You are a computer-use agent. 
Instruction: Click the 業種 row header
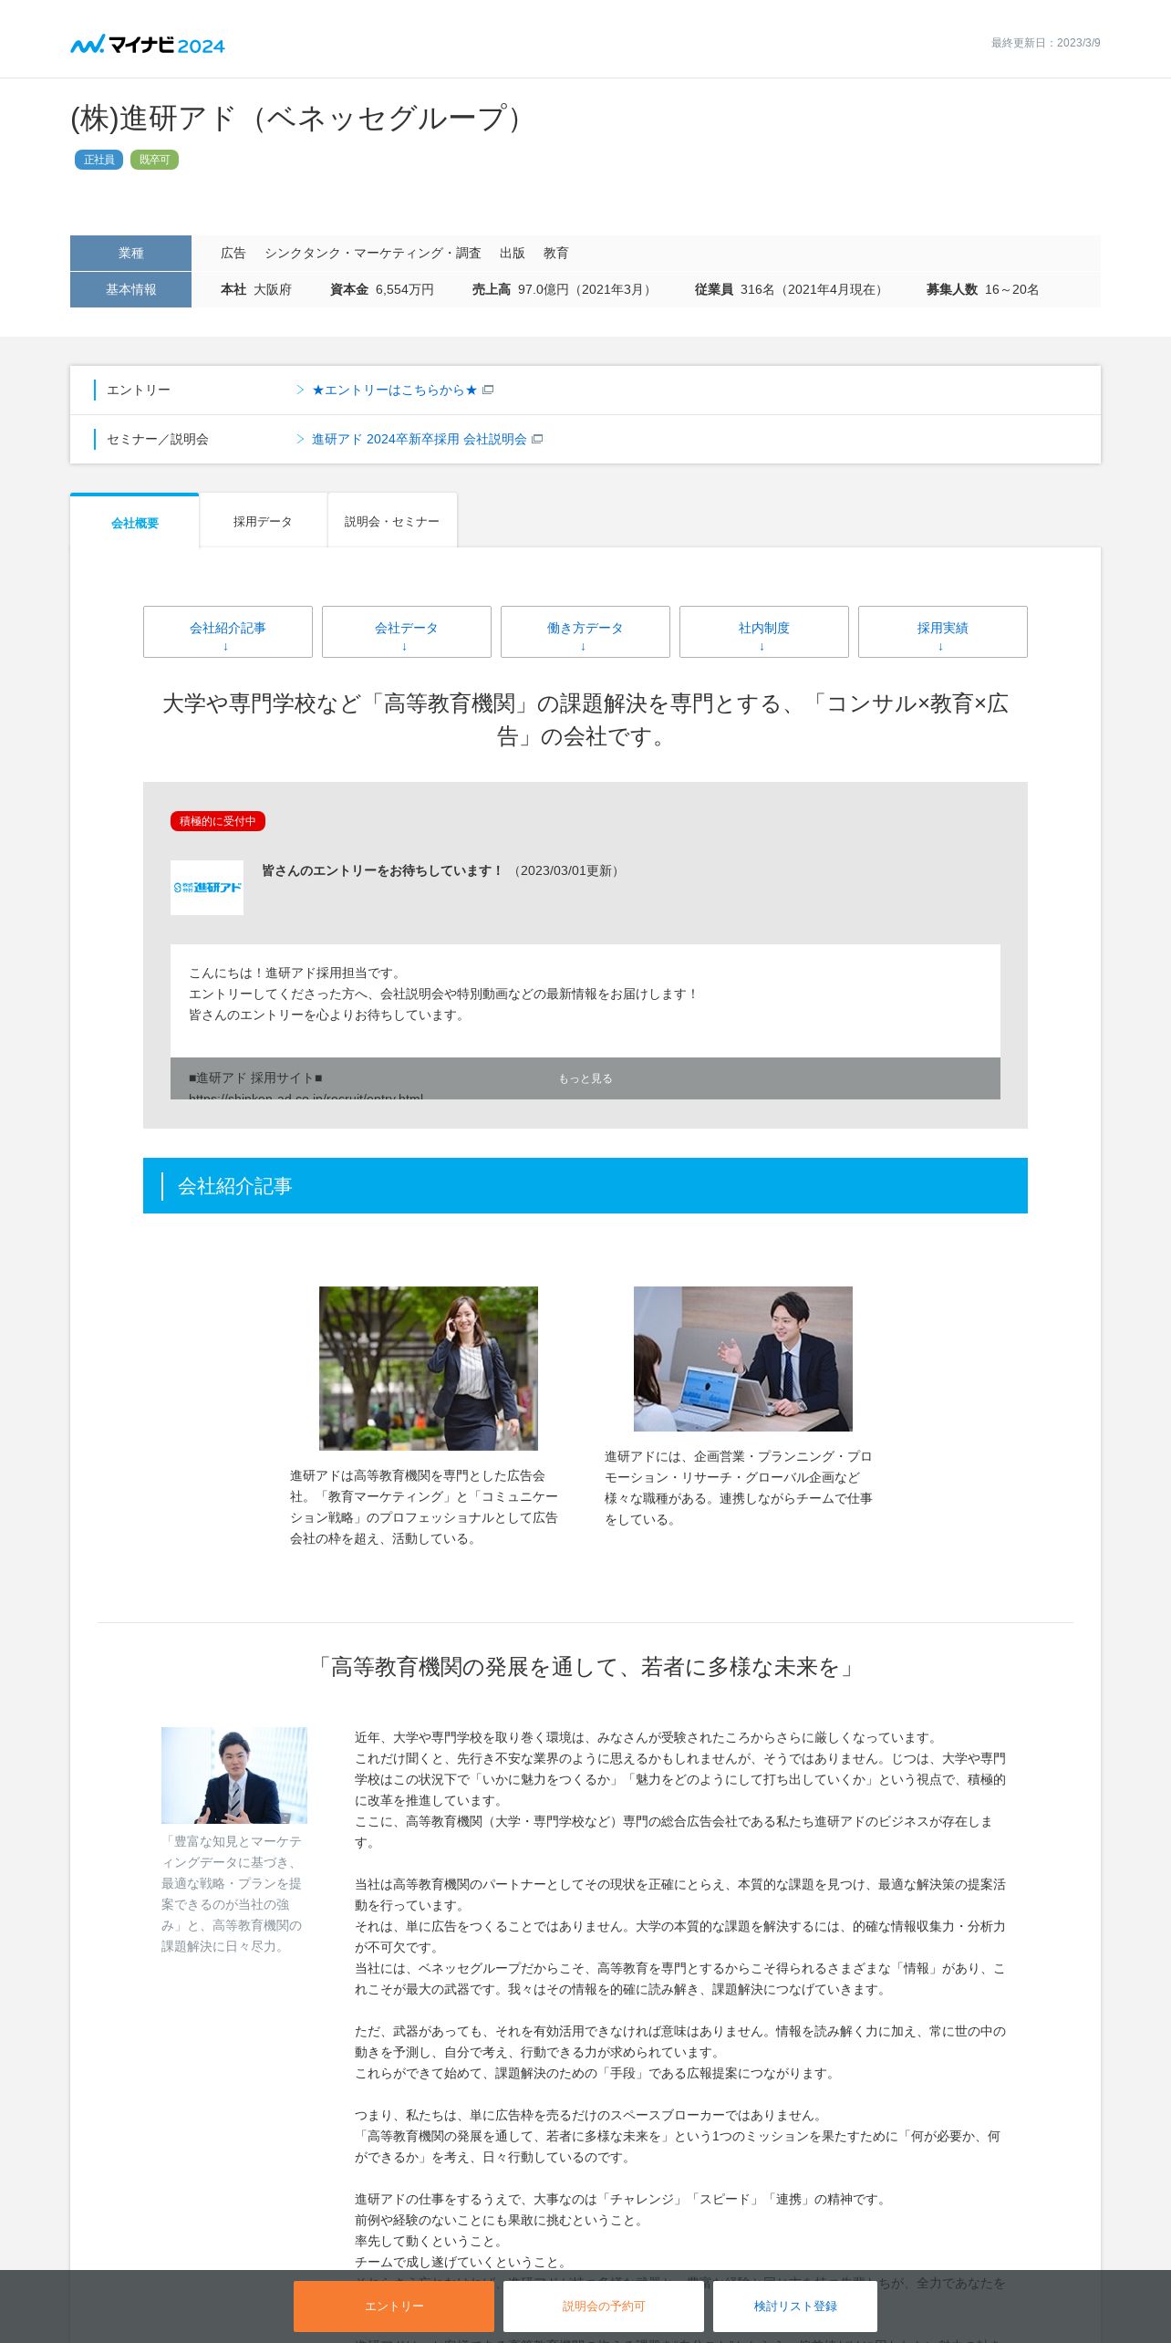point(130,253)
